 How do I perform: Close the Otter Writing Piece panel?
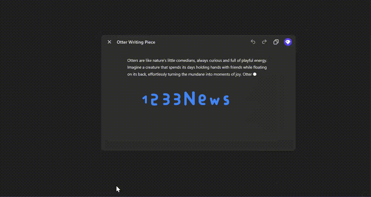[109, 42]
